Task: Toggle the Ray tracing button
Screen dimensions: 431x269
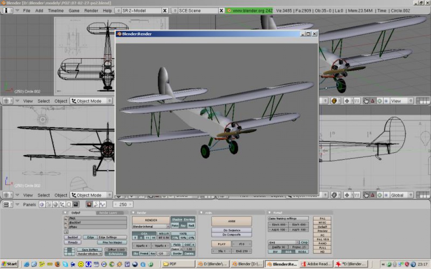Action: point(183,226)
